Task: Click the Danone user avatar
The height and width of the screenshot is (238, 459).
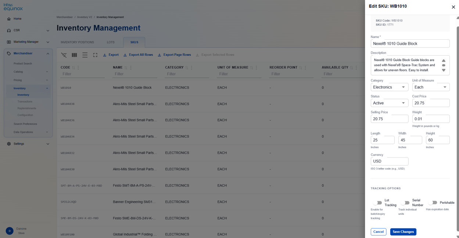Action: pyautogui.click(x=10, y=231)
